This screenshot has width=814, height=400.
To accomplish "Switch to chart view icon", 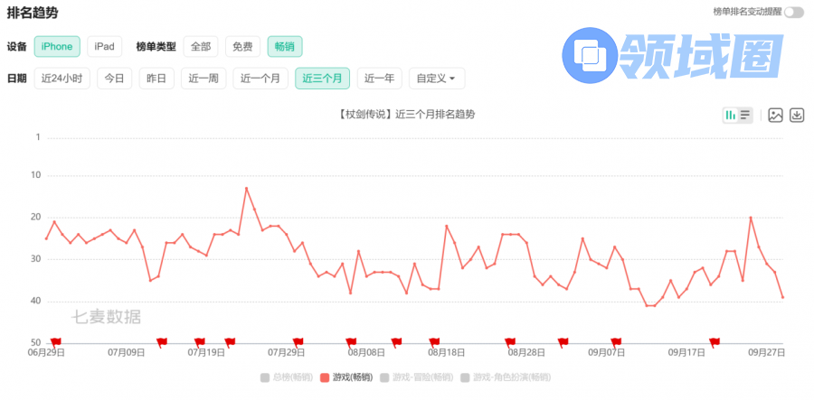I will (730, 115).
